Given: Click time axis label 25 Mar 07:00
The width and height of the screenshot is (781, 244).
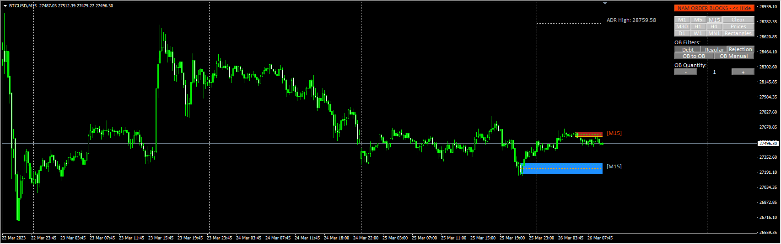Looking at the screenshot, I should (425, 238).
